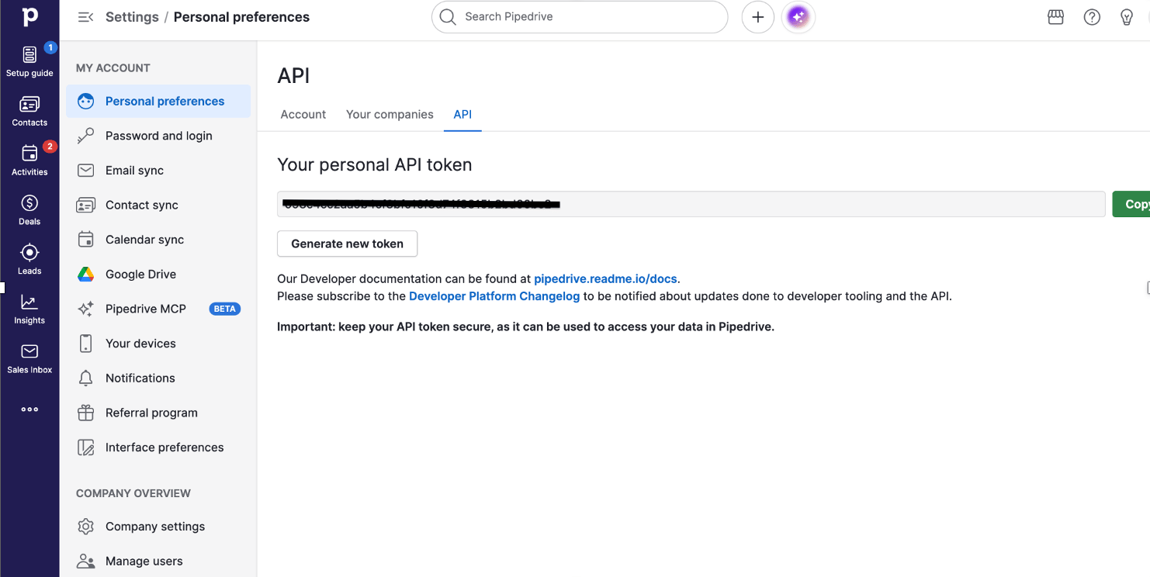Click the 'COMPANY OVERVIEW' section heading
Screen dimensions: 1150x577
[133, 493]
